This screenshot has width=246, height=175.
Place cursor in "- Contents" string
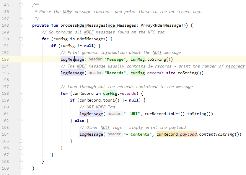(138, 134)
